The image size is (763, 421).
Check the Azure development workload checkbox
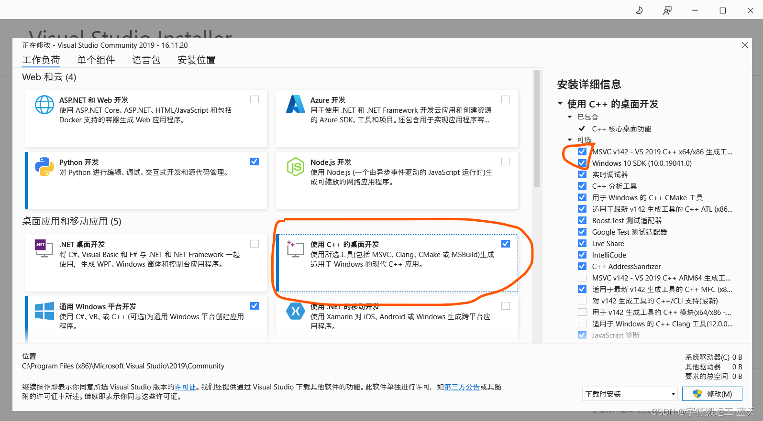(506, 99)
